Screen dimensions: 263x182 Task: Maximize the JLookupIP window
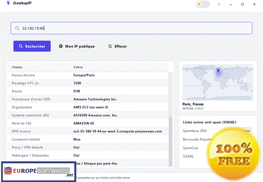pyautogui.click(x=243, y=5)
